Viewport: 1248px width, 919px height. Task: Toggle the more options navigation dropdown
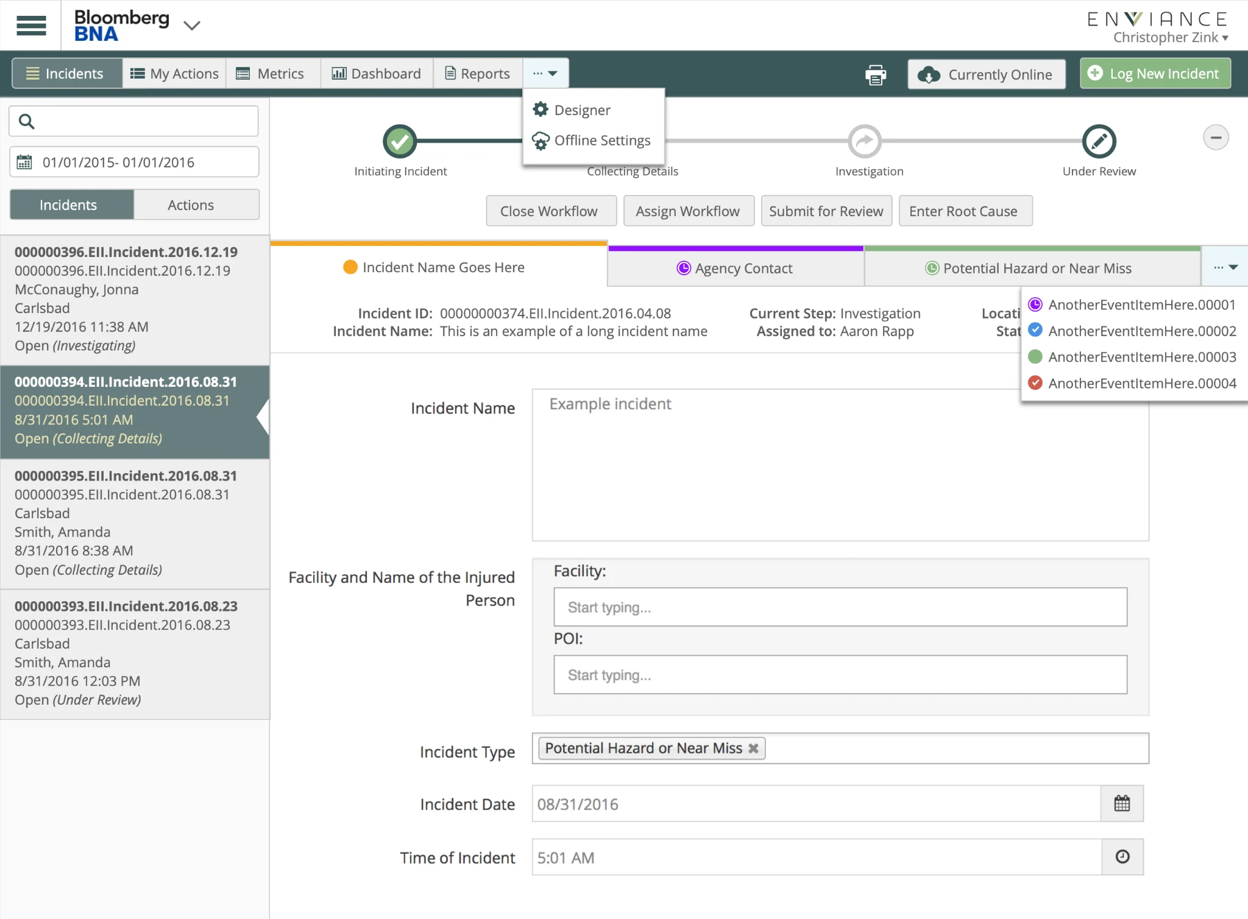(x=545, y=74)
